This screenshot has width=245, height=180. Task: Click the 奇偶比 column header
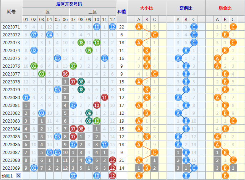click(x=186, y=8)
